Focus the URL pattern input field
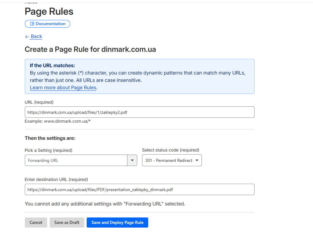The image size is (313, 242). pyautogui.click(x=139, y=112)
